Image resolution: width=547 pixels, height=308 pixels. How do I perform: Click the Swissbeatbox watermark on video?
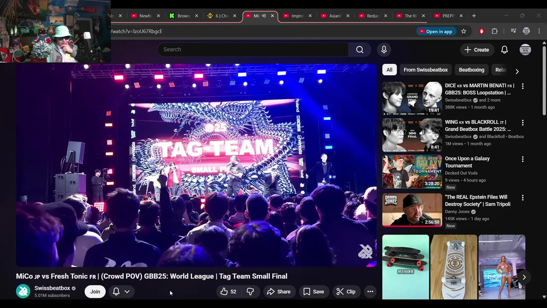[x=365, y=252]
